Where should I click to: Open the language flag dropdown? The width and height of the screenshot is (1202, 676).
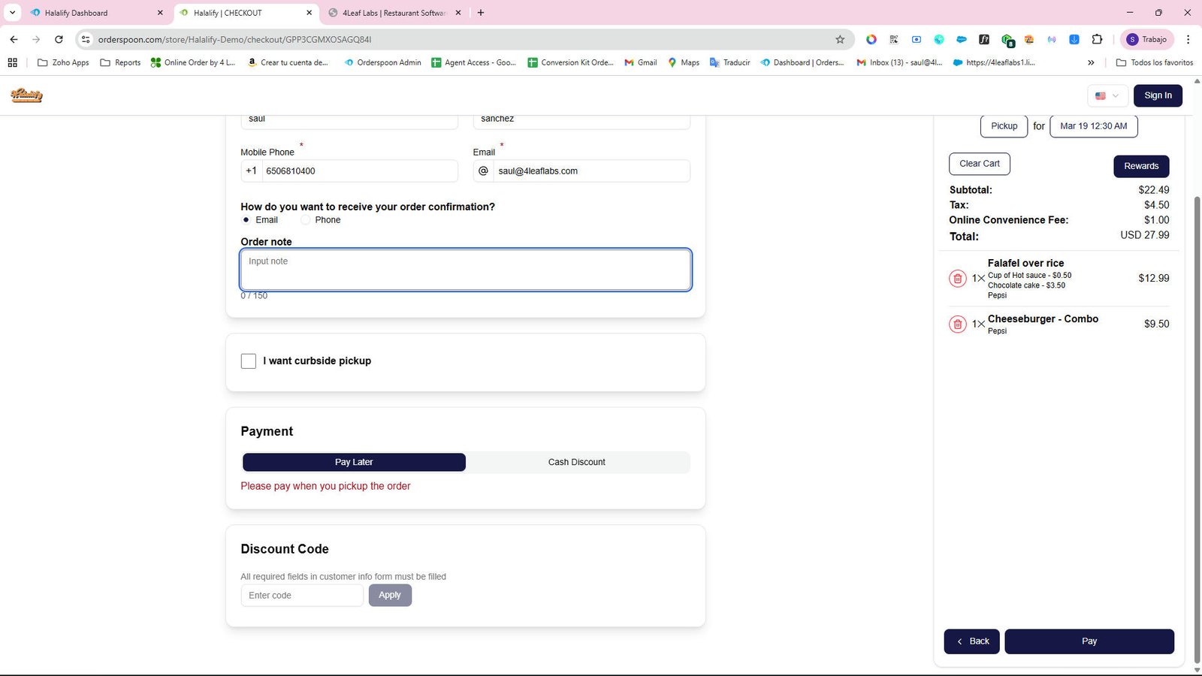coord(1107,95)
